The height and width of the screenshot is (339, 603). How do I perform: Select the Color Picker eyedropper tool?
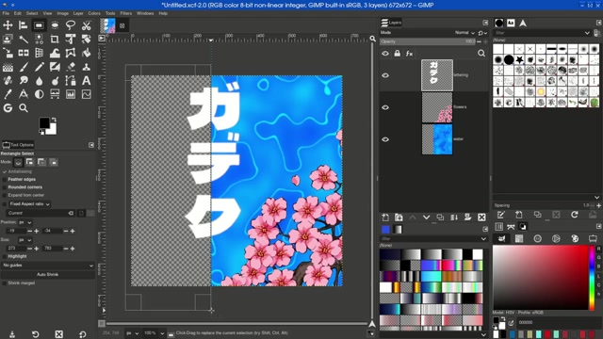point(8,94)
